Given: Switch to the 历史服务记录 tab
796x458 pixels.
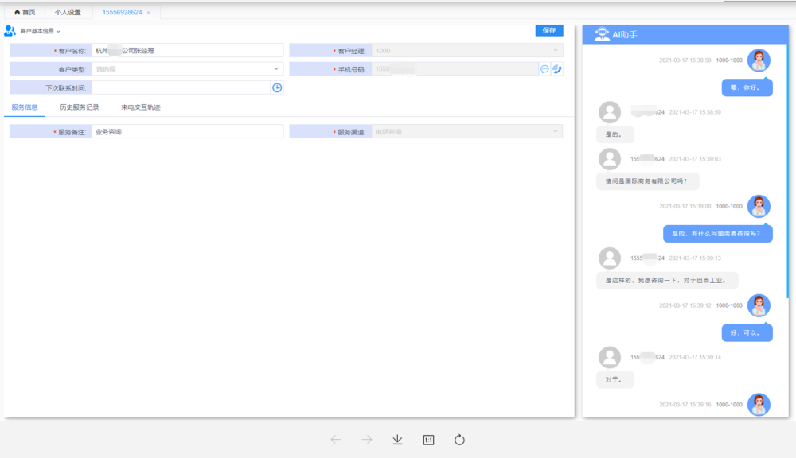Looking at the screenshot, I should coord(79,107).
